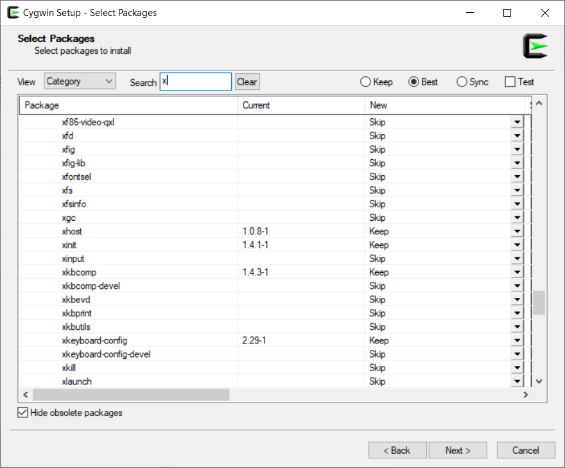Open action dropdown for xfig row
The height and width of the screenshot is (468, 565).
pyautogui.click(x=517, y=150)
